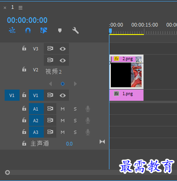Toggle the Snap magnet icon
This screenshot has height=181, width=177.
point(28,30)
